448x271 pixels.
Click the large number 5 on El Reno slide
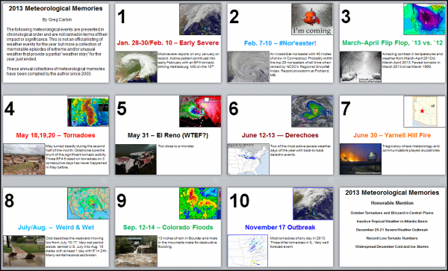122,109
